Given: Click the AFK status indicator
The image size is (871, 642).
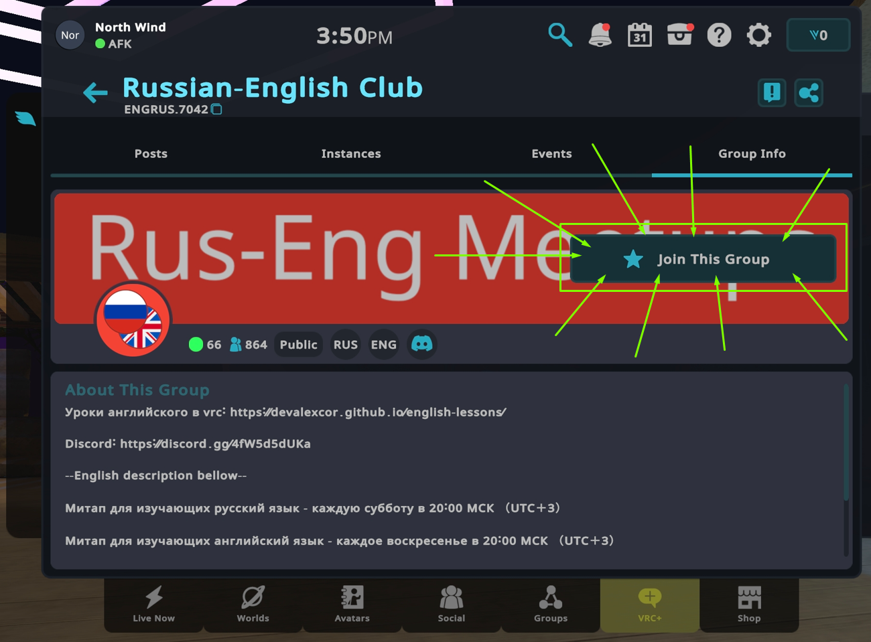Looking at the screenshot, I should pyautogui.click(x=113, y=44).
